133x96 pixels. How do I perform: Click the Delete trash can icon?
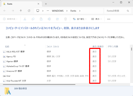click(x=65, y=19)
